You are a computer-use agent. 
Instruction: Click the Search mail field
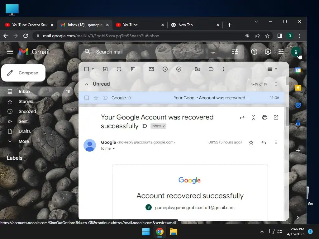coord(162,52)
